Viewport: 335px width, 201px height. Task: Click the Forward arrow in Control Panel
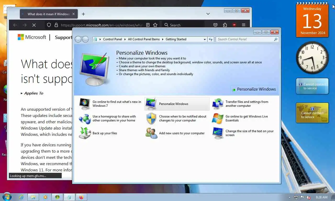pyautogui.click(x=86, y=39)
